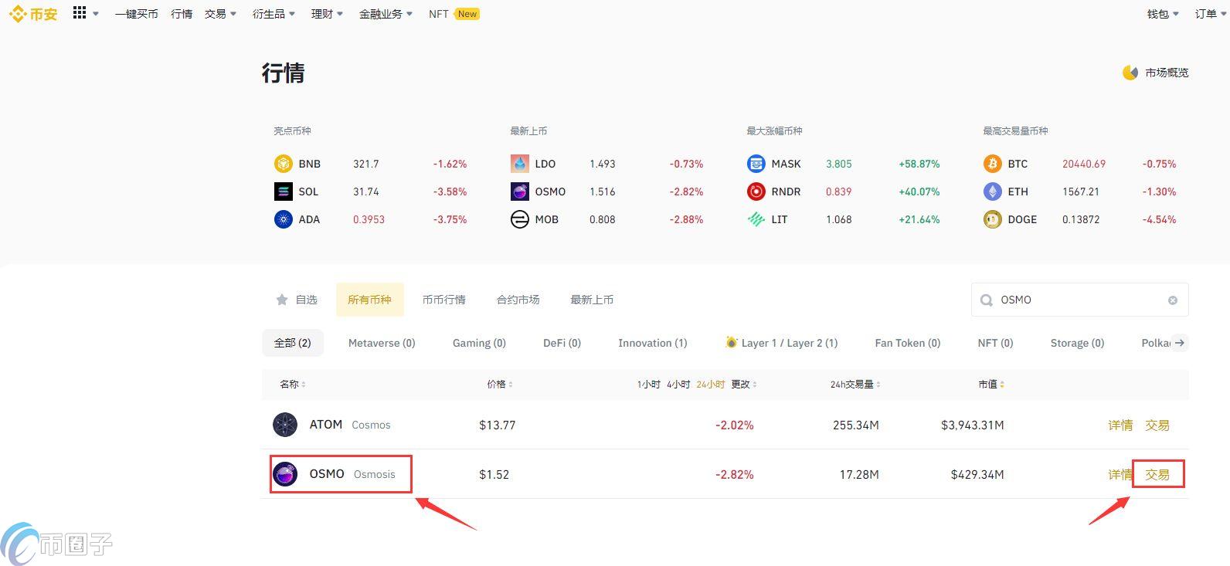
Task: Select the 1 hour change period
Action: pos(648,384)
